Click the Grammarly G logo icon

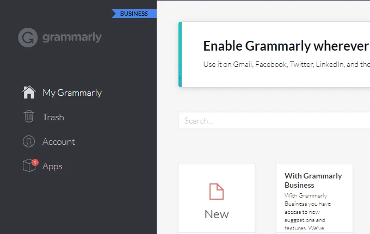pyautogui.click(x=28, y=38)
